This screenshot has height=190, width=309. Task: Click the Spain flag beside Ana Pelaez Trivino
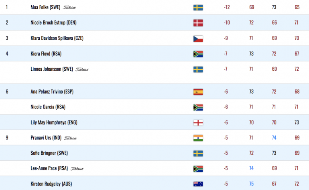[x=198, y=92]
